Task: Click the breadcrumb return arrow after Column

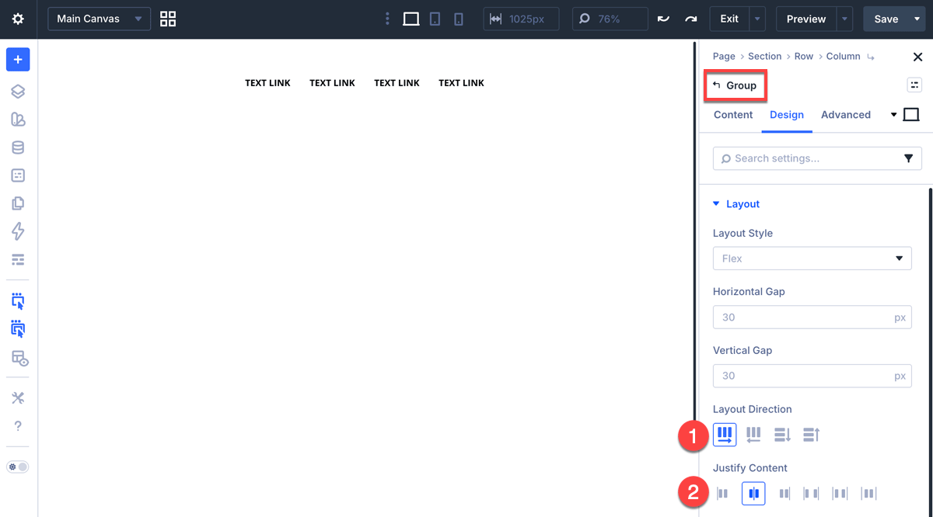Action: pyautogui.click(x=871, y=57)
